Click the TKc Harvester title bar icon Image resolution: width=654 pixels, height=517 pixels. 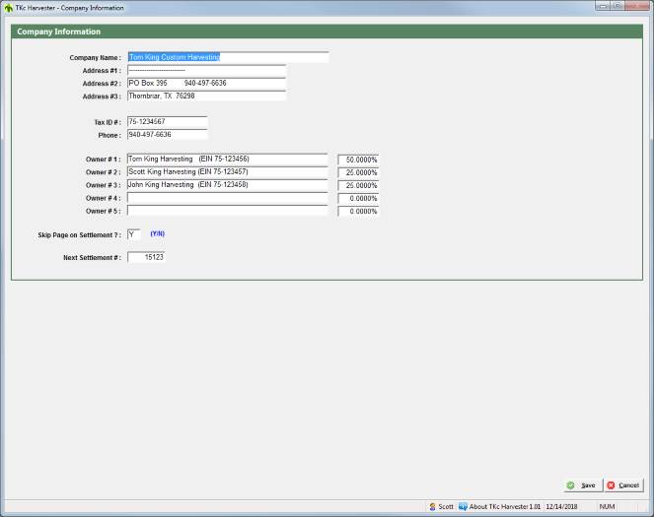(x=8, y=7)
